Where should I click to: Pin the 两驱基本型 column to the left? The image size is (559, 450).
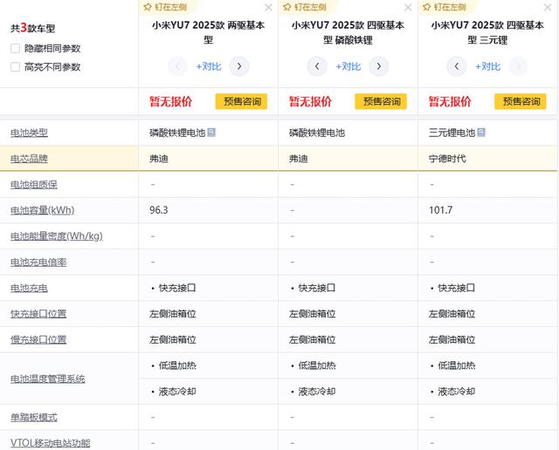165,7
